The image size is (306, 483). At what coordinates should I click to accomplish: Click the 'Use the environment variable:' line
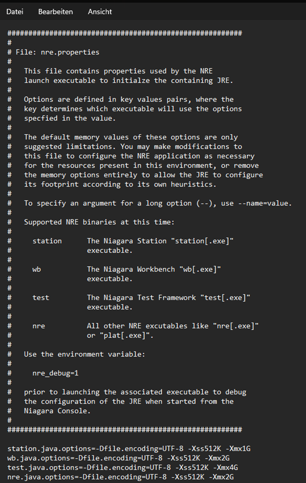pos(85,354)
